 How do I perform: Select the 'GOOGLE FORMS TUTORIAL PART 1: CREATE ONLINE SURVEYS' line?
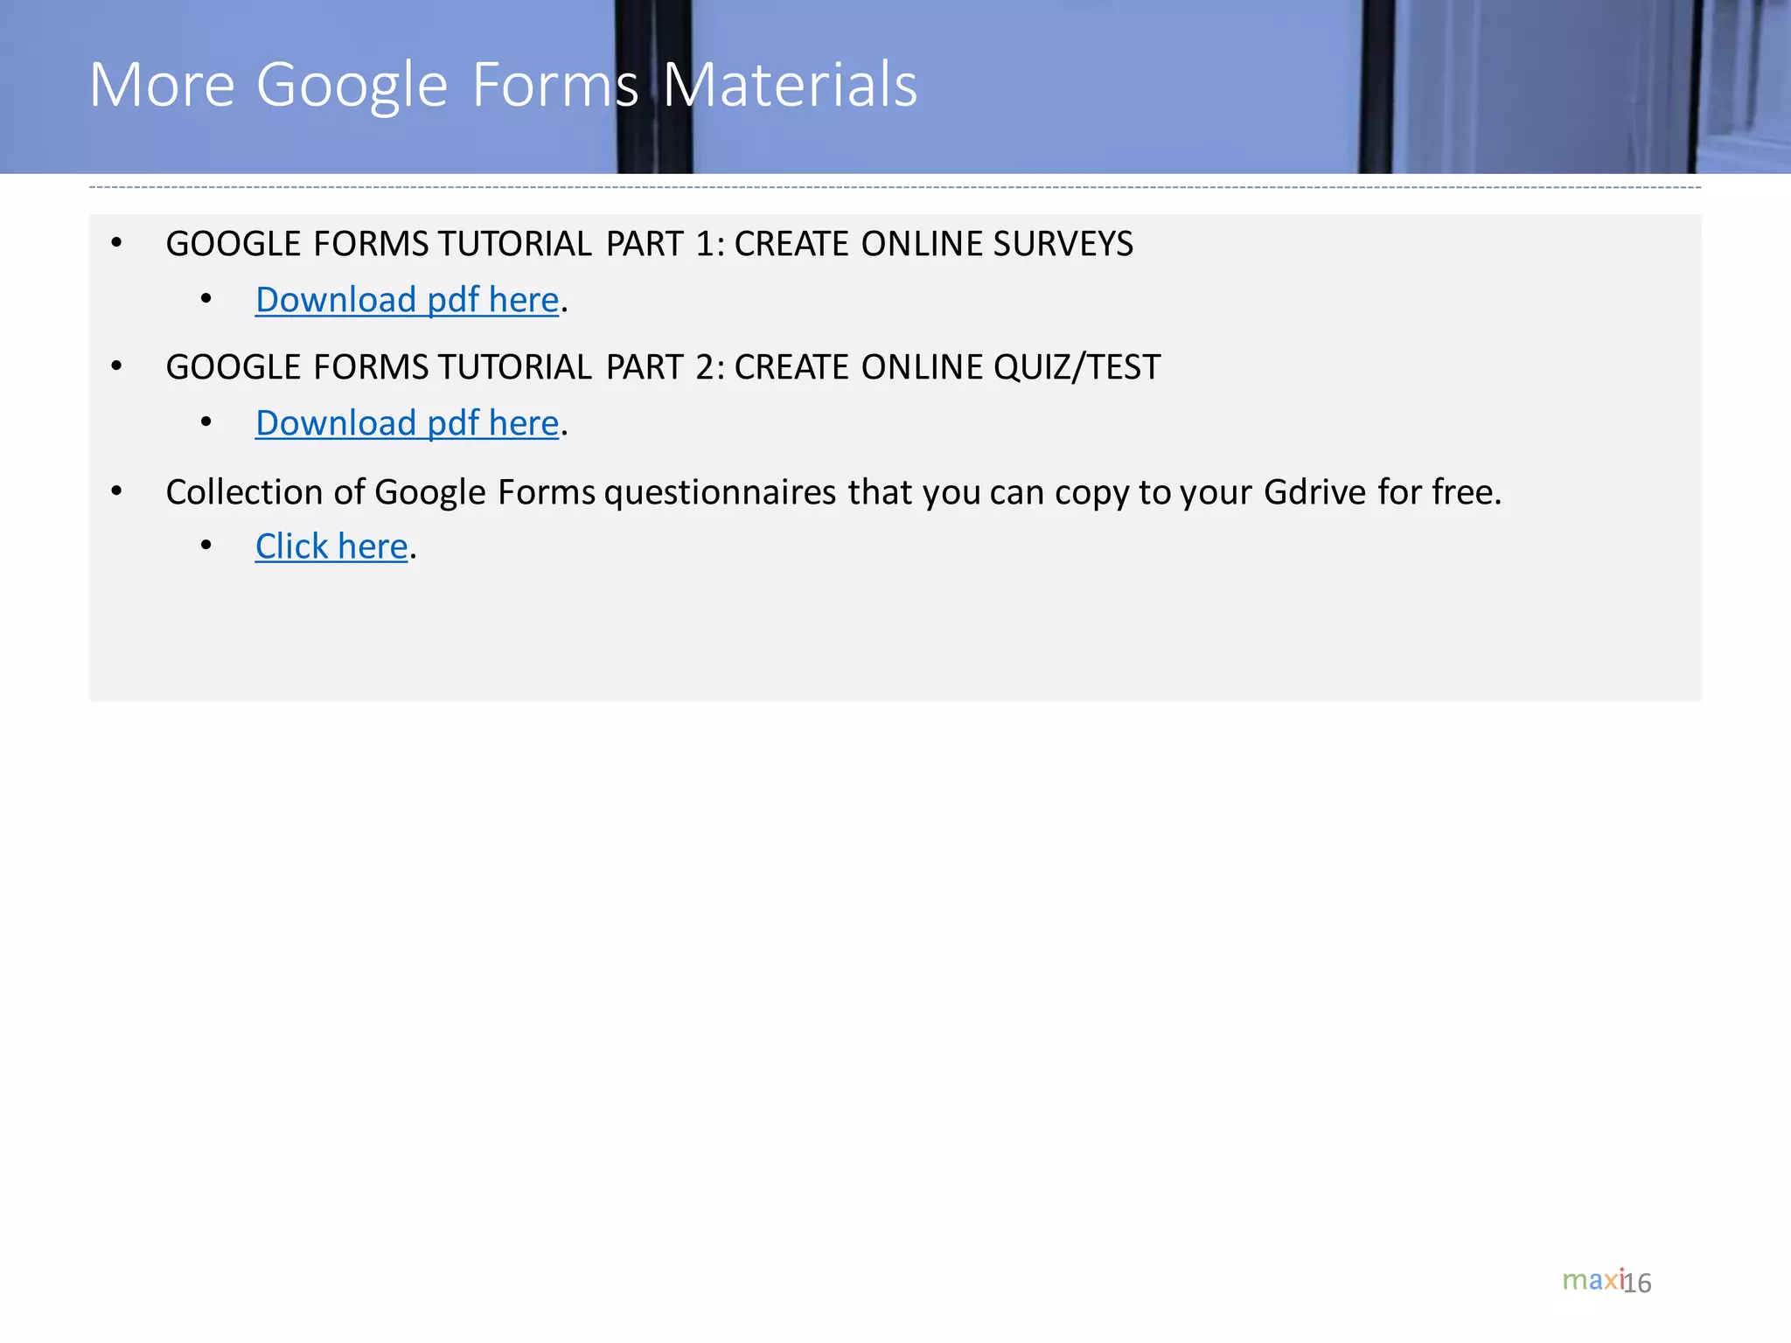(649, 243)
